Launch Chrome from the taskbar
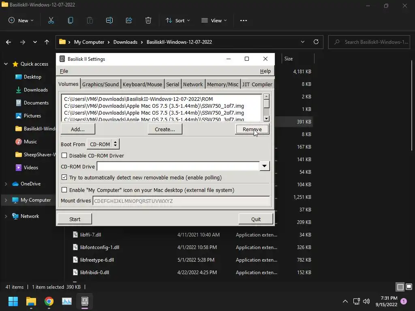Viewport: 415px width, 311px height. pos(49,301)
